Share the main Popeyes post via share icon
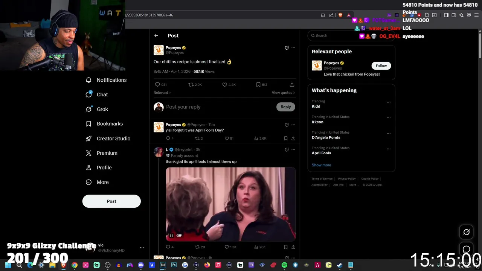Viewport: 482px width, 271px height. point(292,85)
